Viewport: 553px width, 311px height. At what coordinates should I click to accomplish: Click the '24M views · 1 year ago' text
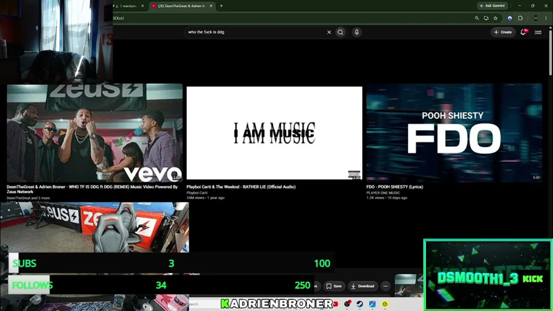[x=205, y=198]
